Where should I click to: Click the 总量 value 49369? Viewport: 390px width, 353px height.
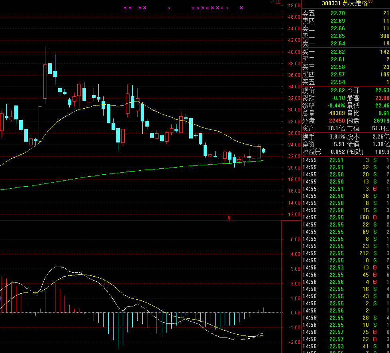coord(337,113)
